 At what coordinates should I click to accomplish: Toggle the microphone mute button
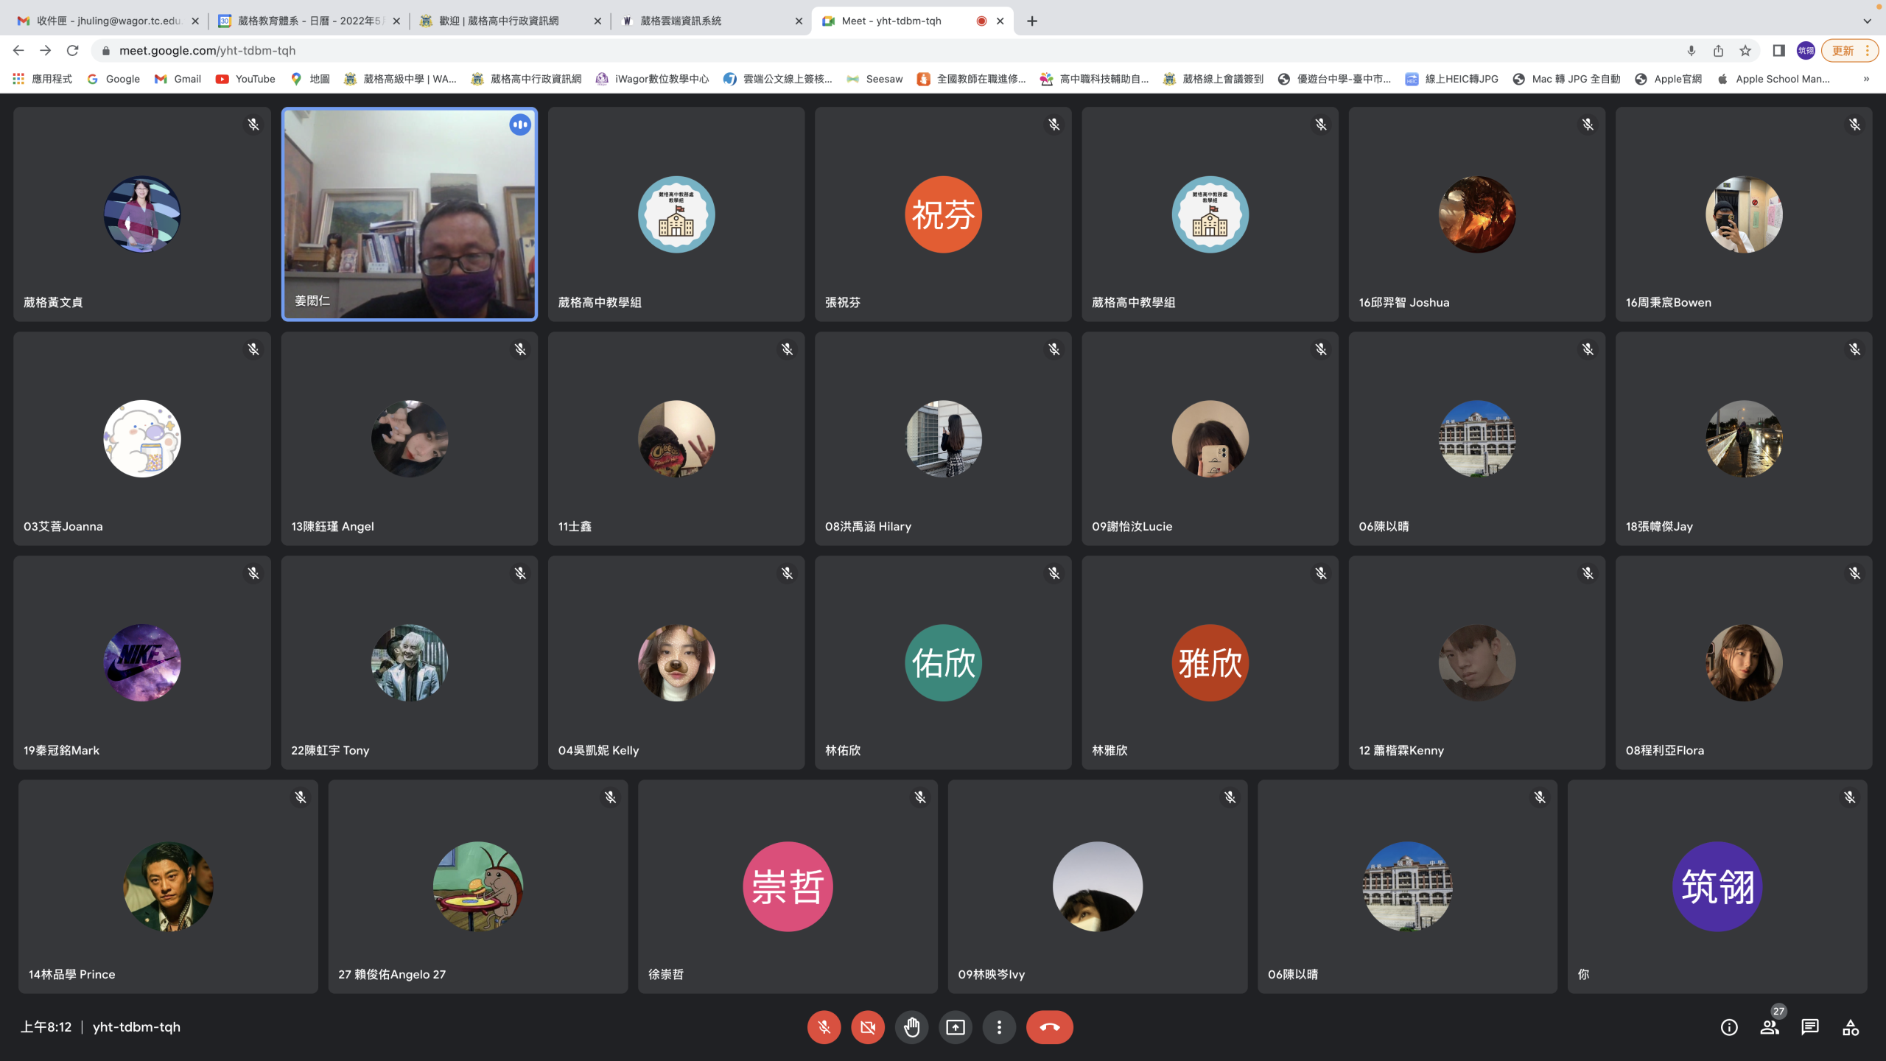click(824, 1027)
